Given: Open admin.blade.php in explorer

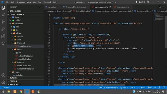Looking at the screenshot, I should 26,56.
